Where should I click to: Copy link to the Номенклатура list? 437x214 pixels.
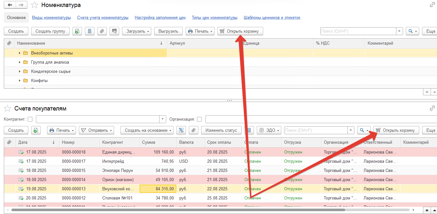click(x=432, y=5)
